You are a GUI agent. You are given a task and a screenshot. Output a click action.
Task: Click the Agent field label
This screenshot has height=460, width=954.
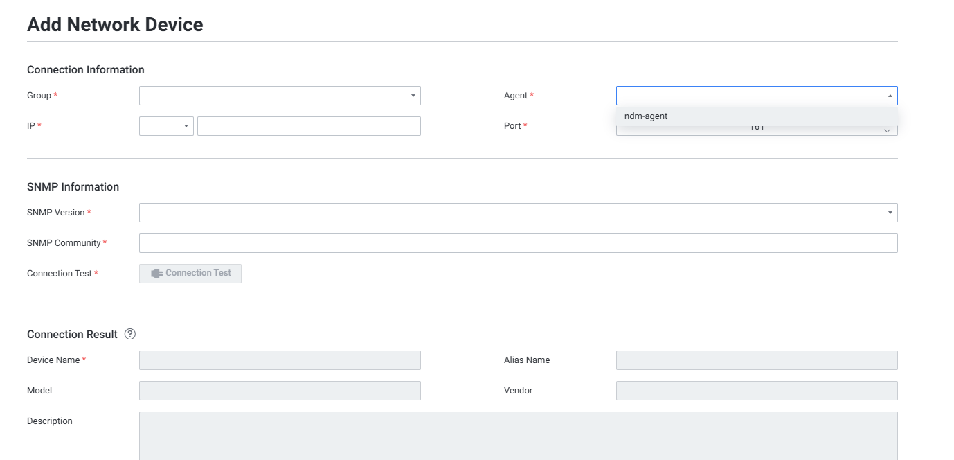coord(516,96)
